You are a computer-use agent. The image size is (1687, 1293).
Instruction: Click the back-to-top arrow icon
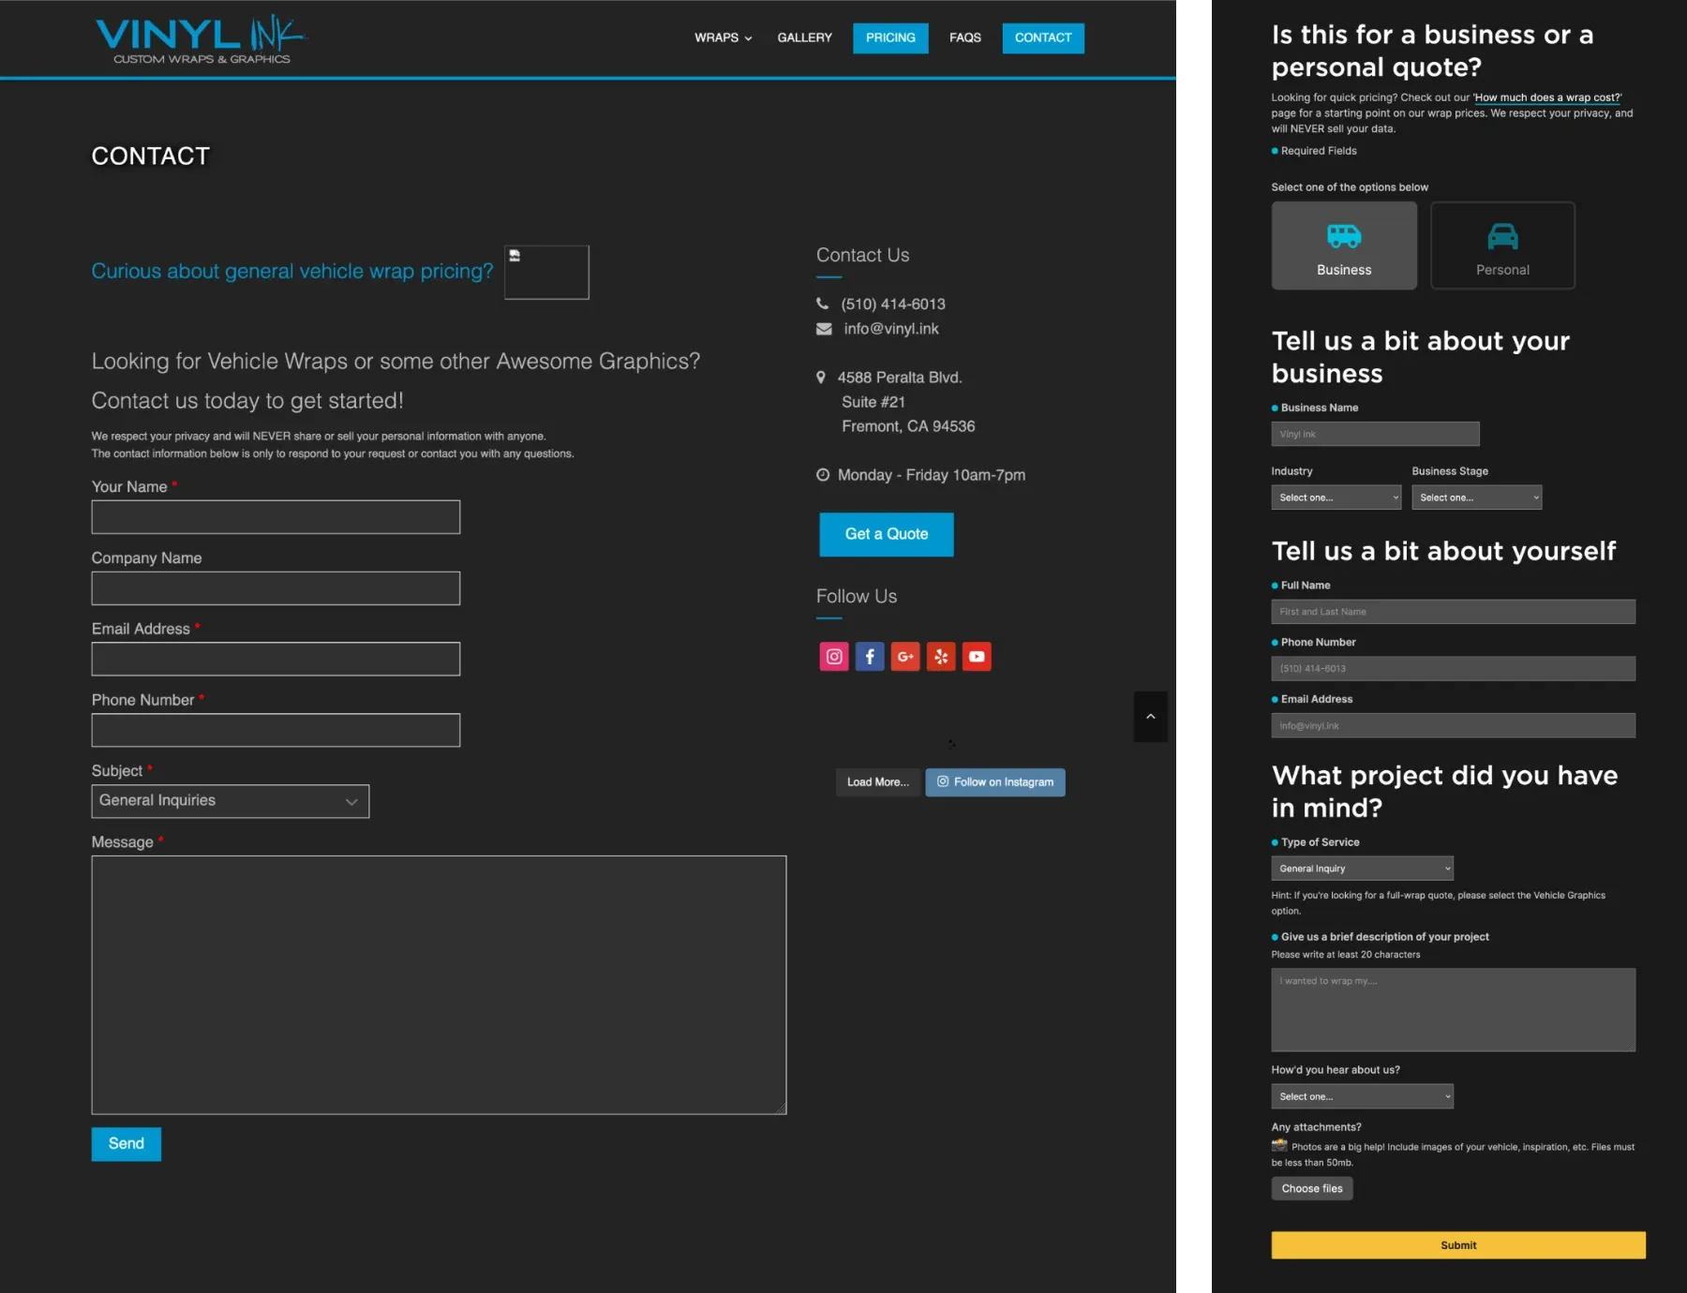(1150, 717)
